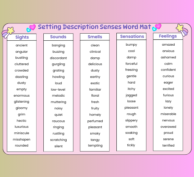Select the word scratching
Viewport: 194px width, 177px height.
coord(59,140)
